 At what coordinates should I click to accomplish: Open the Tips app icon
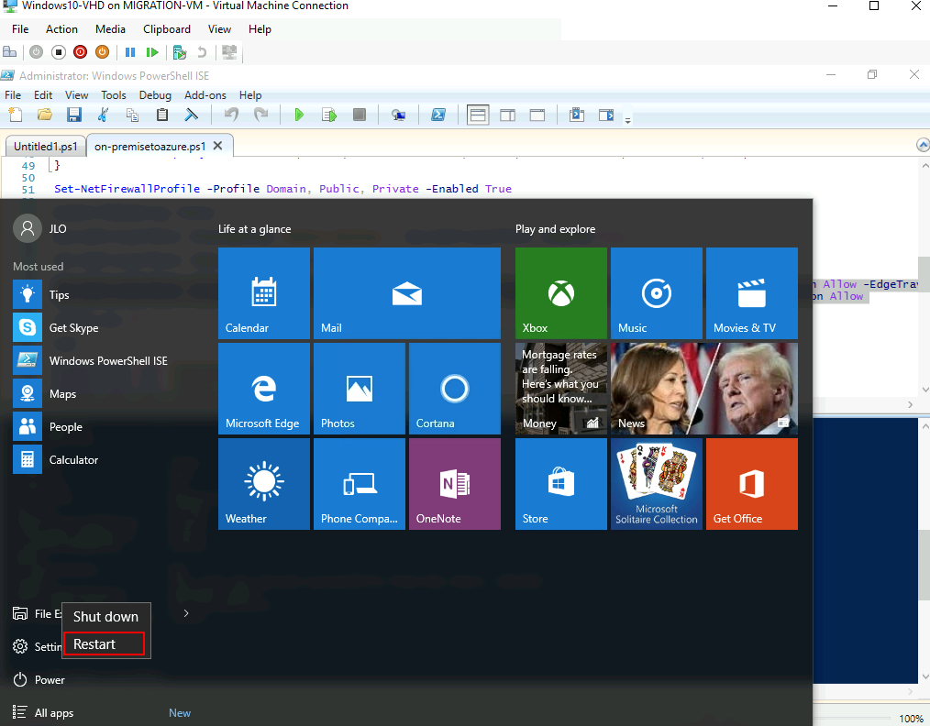28,294
